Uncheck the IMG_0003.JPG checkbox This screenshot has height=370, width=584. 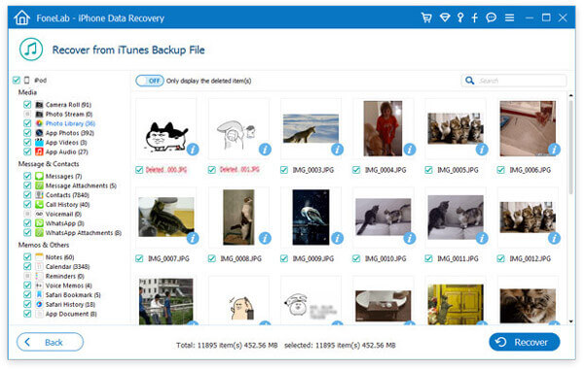pos(284,170)
